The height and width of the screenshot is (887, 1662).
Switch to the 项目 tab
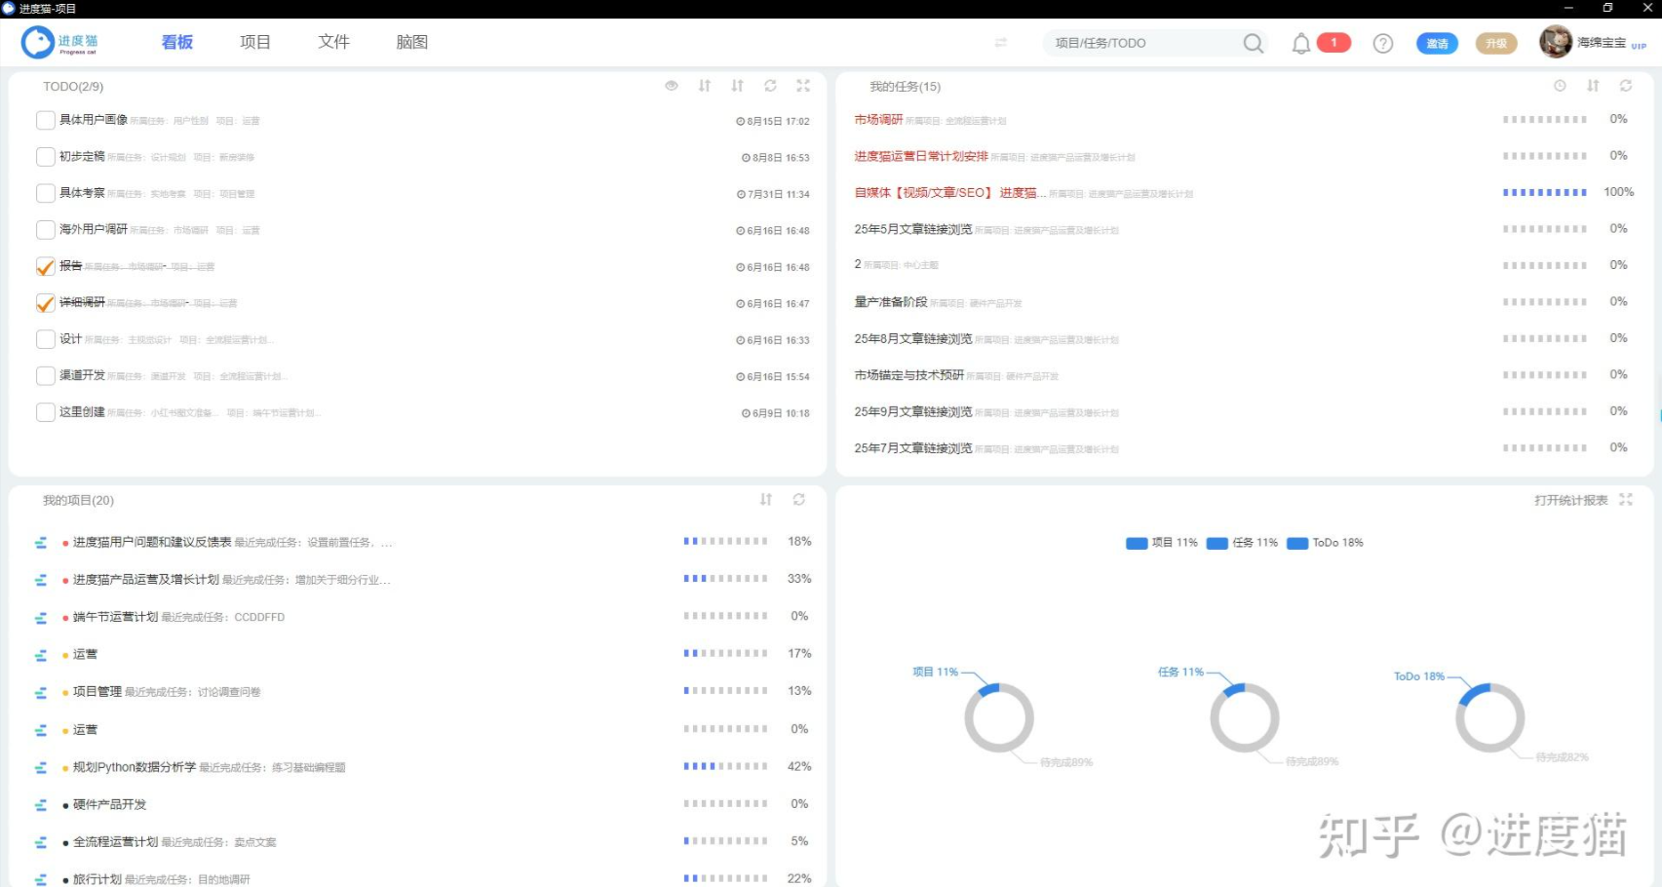click(x=254, y=42)
